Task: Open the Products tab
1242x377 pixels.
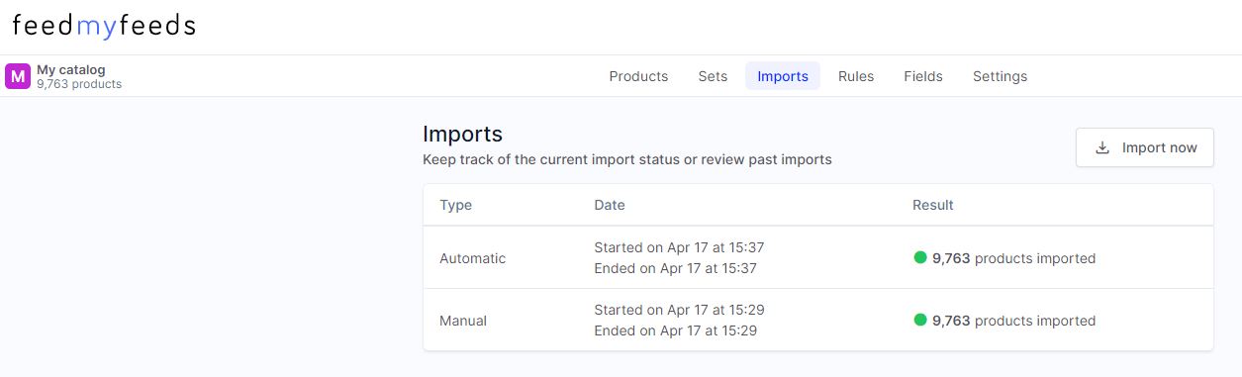Action: pos(638,76)
